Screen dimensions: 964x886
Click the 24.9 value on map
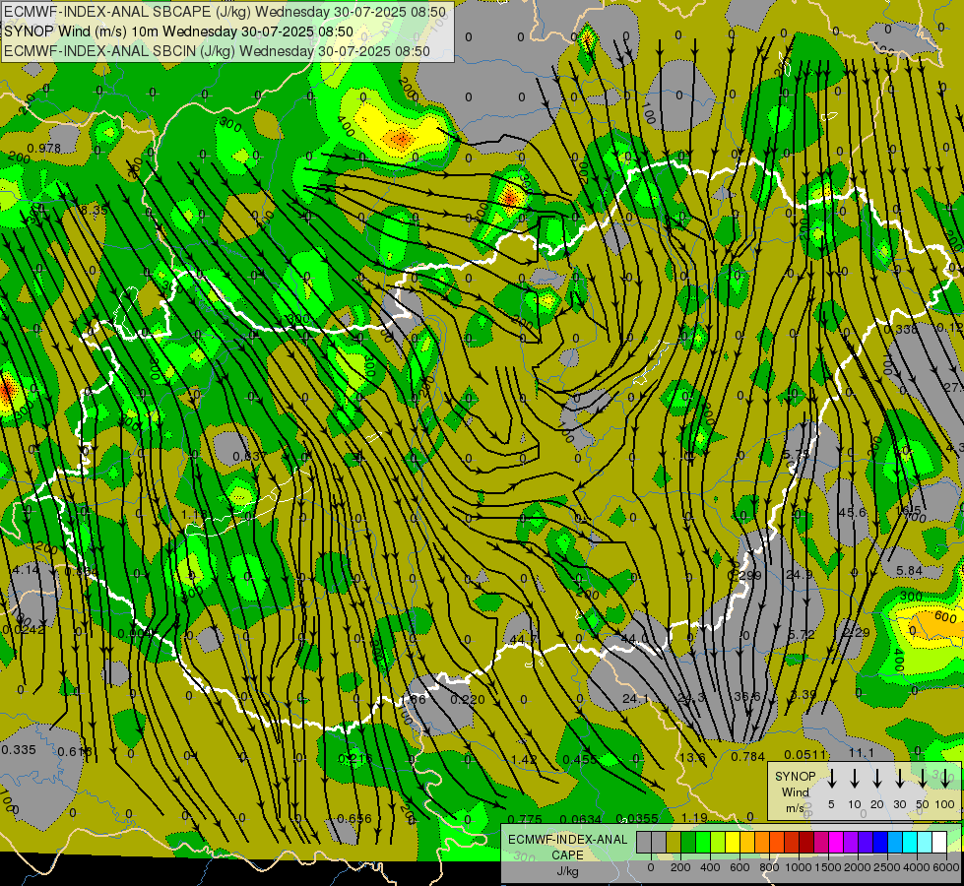click(x=800, y=574)
